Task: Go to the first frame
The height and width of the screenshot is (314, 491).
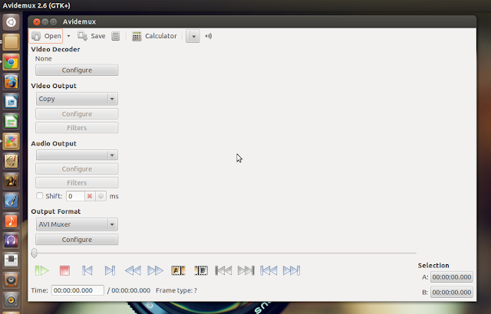Action: (x=269, y=270)
